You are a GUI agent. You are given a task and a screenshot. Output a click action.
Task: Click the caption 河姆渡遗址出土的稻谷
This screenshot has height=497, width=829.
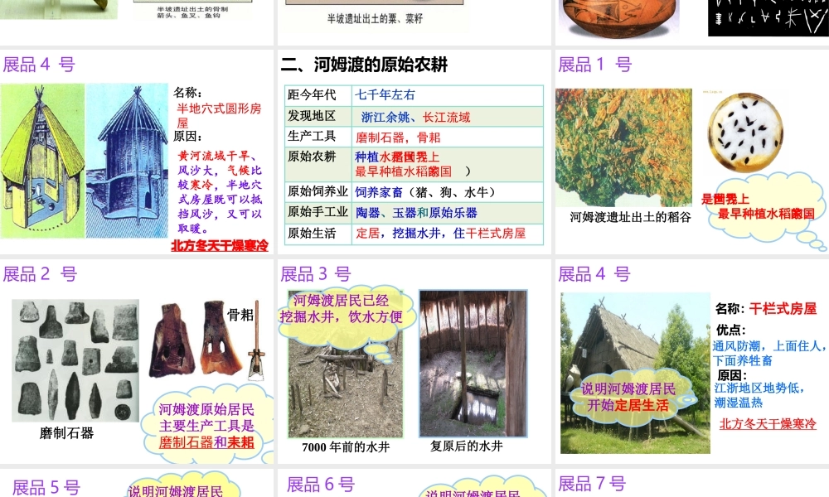point(630,217)
